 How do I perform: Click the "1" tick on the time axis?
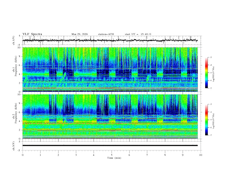coord(40,155)
